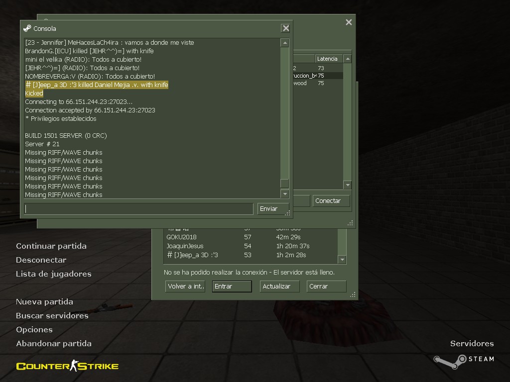Select server row ending in 'wood'
This screenshot has height=382, width=510.
tap(318, 83)
